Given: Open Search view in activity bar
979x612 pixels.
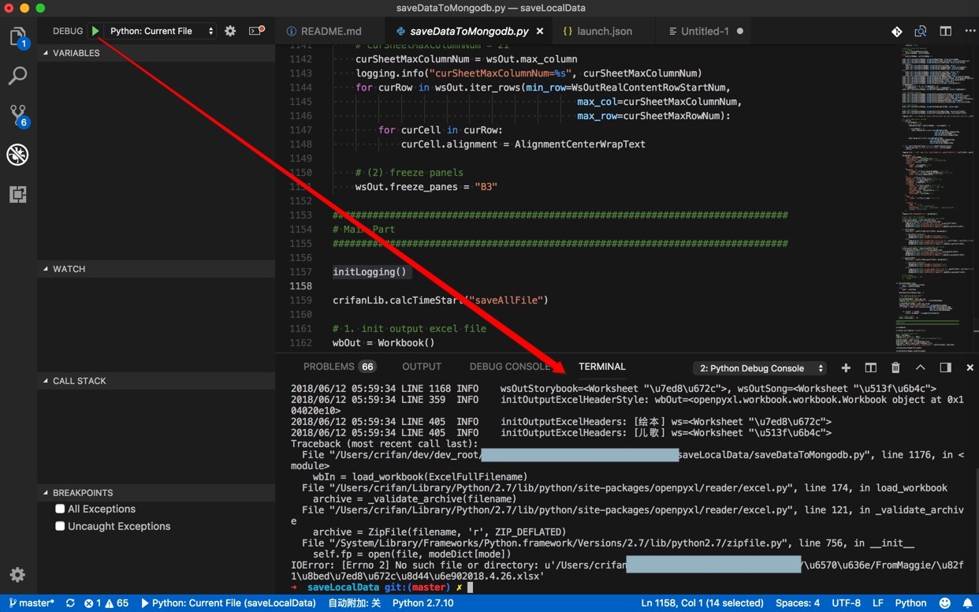Looking at the screenshot, I should point(17,76).
